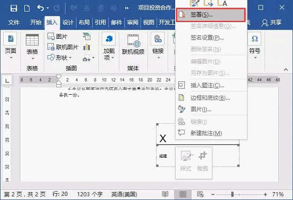293x200 pixels.
Task: Insert an online picture via 联机图片
Action: click(63, 47)
